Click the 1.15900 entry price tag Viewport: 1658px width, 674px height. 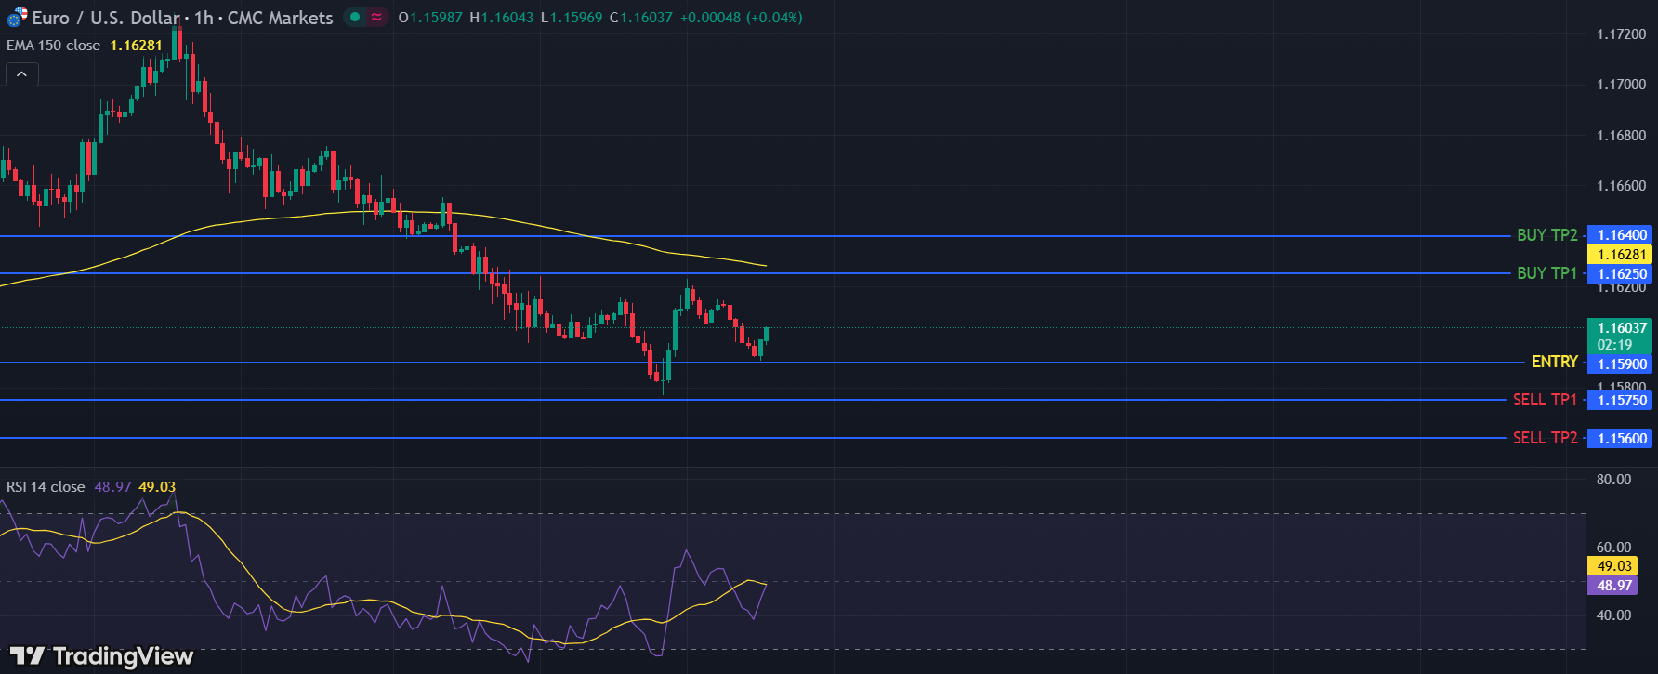1621,364
